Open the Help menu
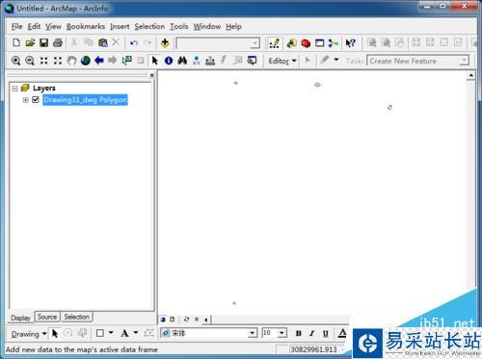Screen dimensions: 482x359 (x=233, y=27)
